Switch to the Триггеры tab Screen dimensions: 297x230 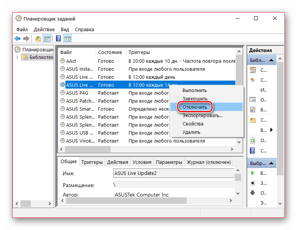92,162
